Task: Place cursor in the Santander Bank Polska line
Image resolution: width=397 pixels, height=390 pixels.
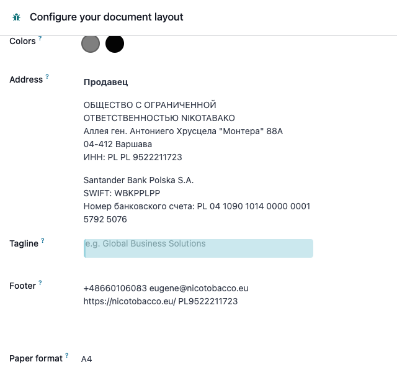Action: 138,180
